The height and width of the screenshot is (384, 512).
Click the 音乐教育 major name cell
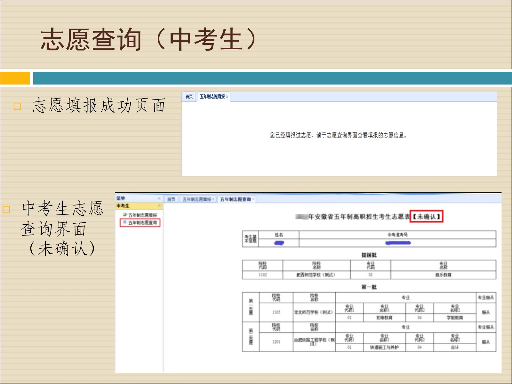point(443,275)
